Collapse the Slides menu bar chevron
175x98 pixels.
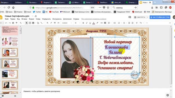coord(170,23)
